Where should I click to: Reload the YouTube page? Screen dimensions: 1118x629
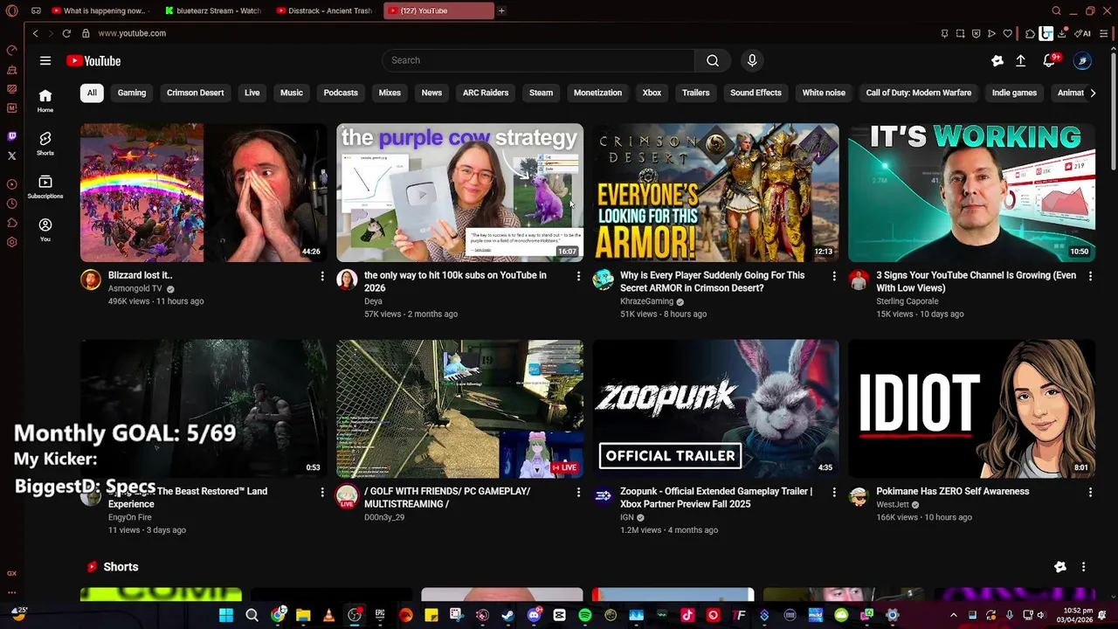point(66,33)
